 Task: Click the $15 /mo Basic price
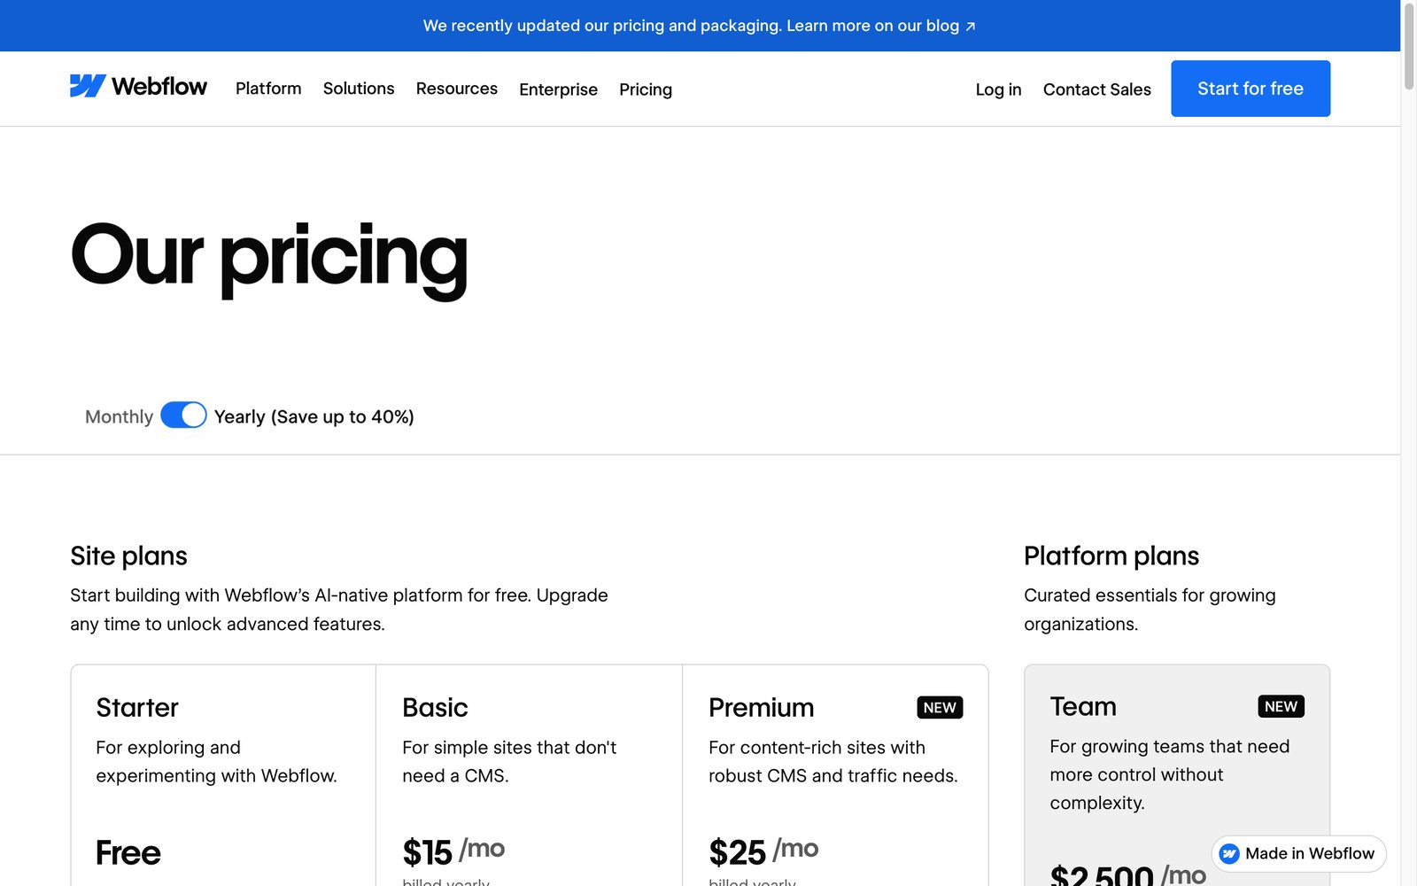pos(453,851)
